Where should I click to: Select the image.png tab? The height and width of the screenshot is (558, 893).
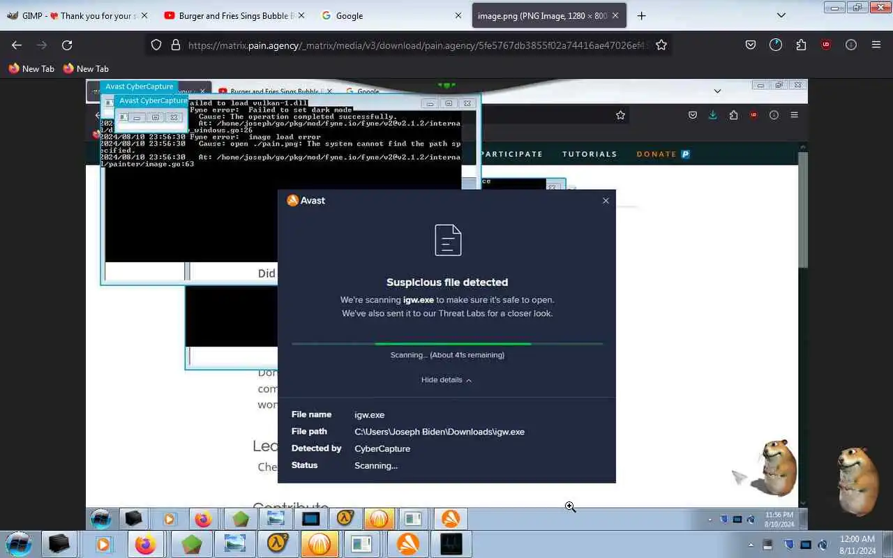(x=548, y=15)
